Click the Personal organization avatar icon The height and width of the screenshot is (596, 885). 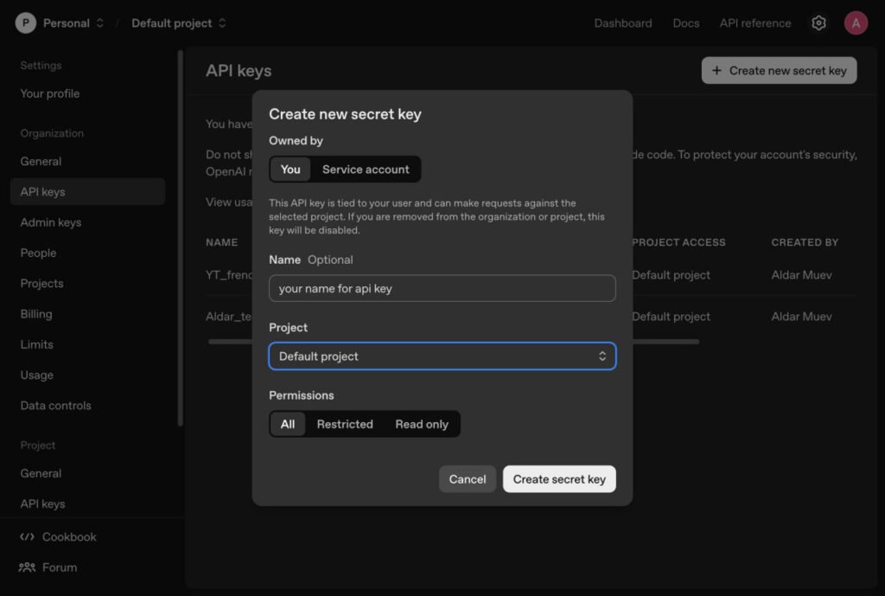click(26, 23)
